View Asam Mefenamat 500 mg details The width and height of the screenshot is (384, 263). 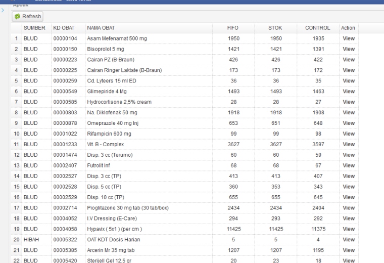tap(349, 38)
